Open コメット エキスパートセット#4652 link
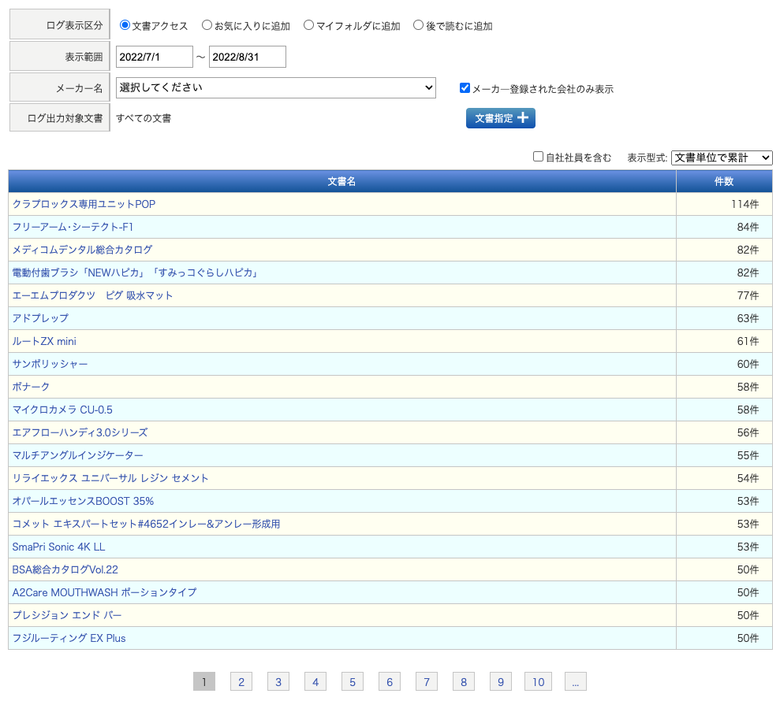Viewport: 780px width, 701px height. [x=146, y=524]
